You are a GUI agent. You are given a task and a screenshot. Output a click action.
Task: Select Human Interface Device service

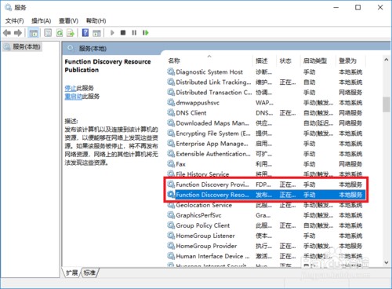tap(265, 256)
